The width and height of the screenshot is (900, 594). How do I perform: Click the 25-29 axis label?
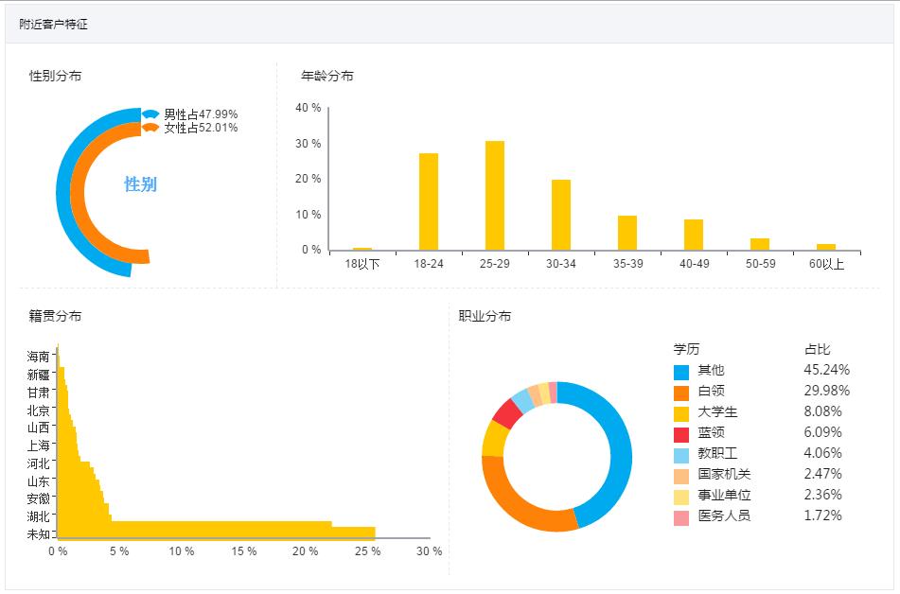[495, 264]
